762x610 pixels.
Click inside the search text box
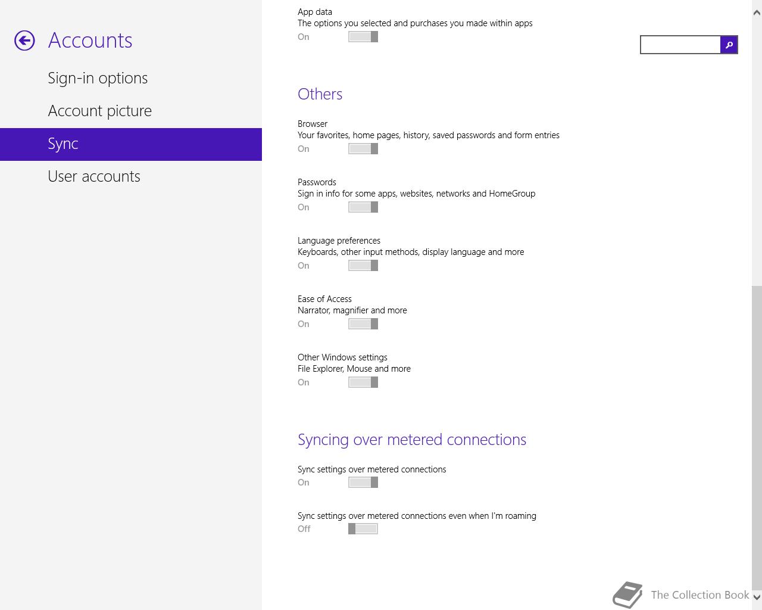(x=680, y=45)
